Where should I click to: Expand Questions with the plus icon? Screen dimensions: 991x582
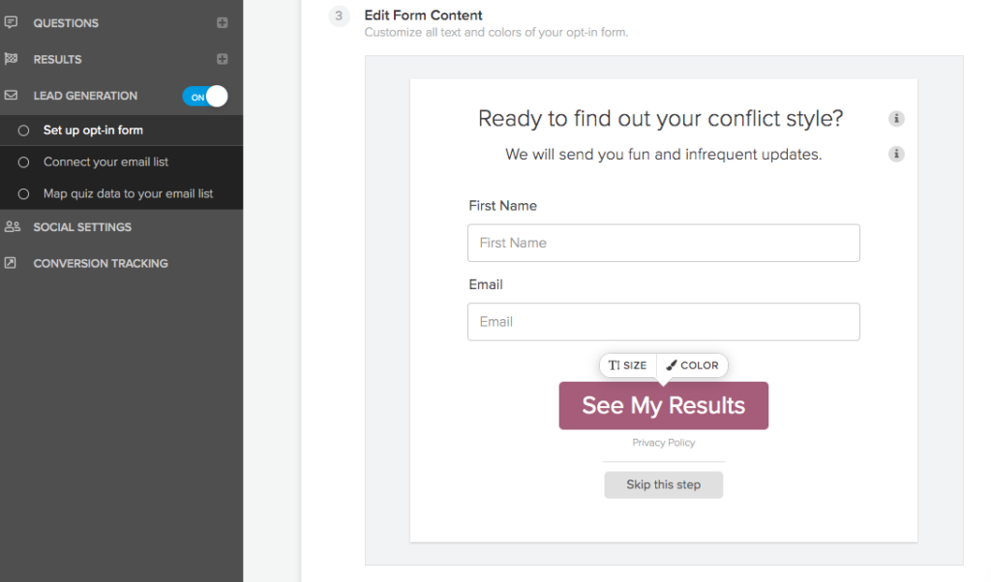tap(222, 23)
